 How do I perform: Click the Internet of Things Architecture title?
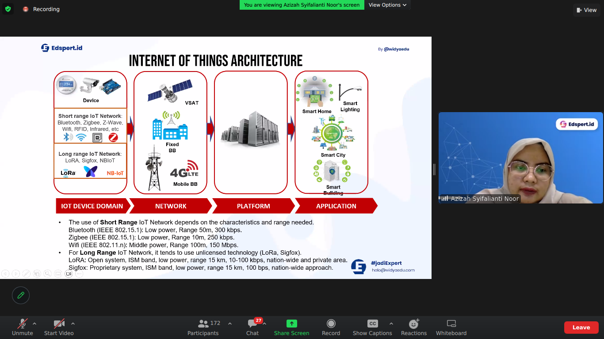pyautogui.click(x=216, y=60)
